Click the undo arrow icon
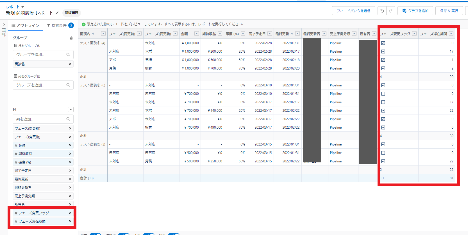 tap(382, 11)
